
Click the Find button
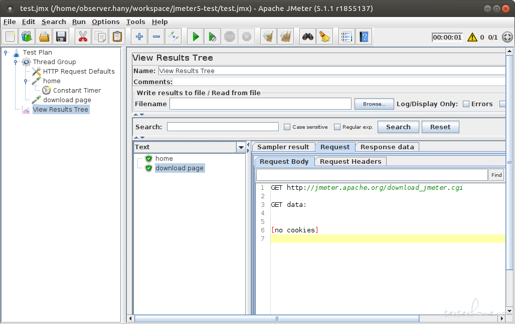click(x=496, y=175)
